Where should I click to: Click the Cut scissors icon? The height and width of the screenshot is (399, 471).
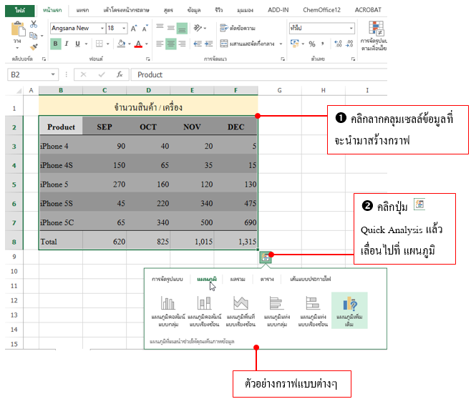click(x=34, y=24)
